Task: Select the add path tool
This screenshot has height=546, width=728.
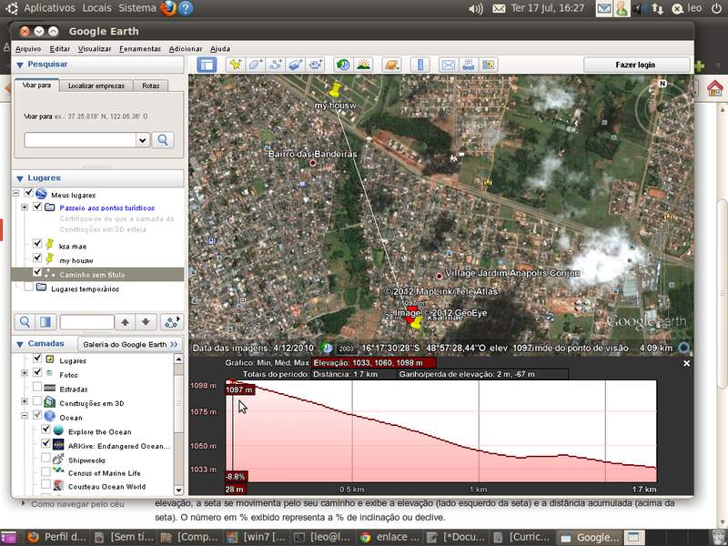Action: pos(276,65)
